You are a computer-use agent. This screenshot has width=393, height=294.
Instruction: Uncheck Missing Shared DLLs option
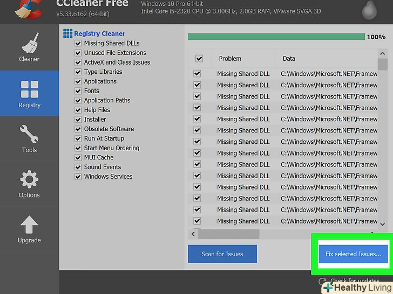pos(78,43)
